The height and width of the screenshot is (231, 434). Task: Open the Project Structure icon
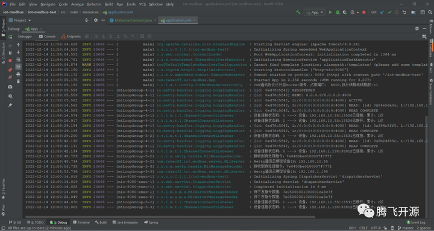point(414,12)
